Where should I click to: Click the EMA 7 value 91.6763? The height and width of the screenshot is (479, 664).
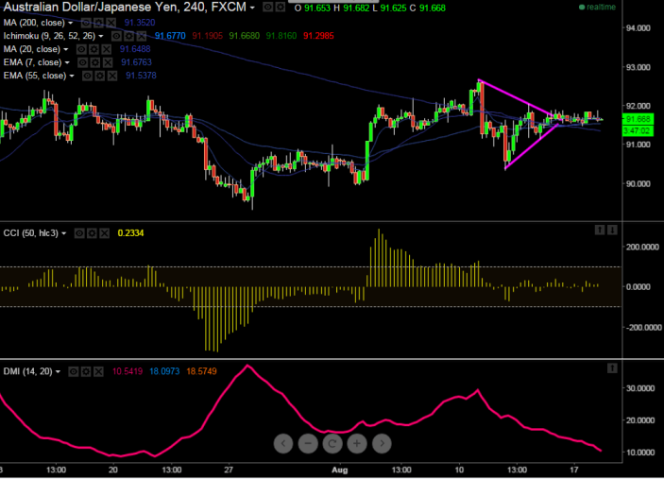[136, 62]
